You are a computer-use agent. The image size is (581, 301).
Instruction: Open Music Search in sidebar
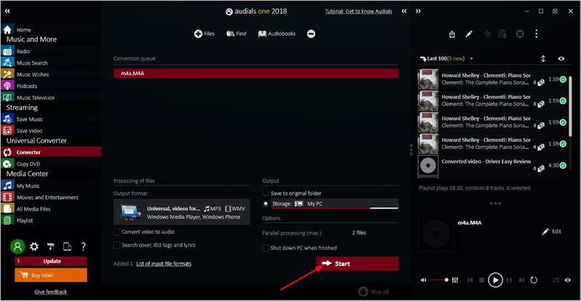coord(50,63)
